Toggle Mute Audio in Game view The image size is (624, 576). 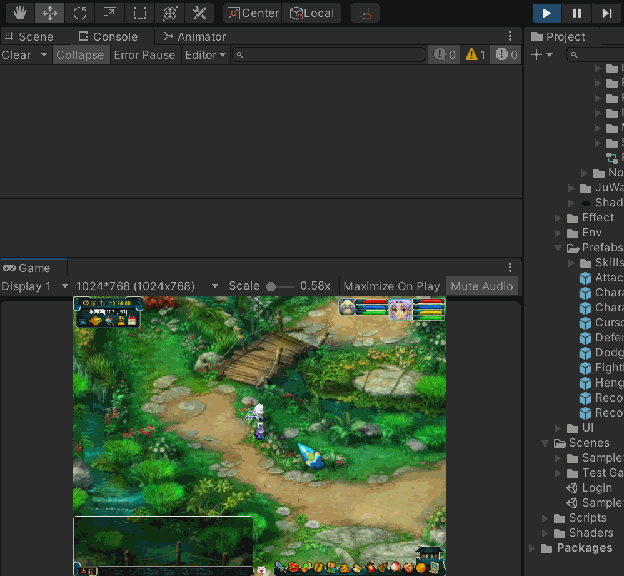tap(481, 286)
